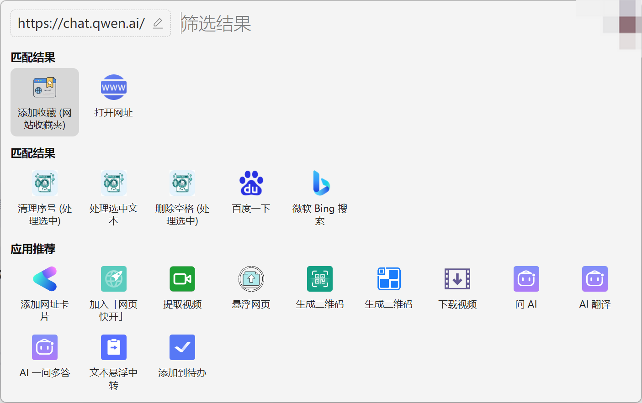Focus the 筛选结果 filter input field
Image resolution: width=642 pixels, height=403 pixels.
coord(375,23)
